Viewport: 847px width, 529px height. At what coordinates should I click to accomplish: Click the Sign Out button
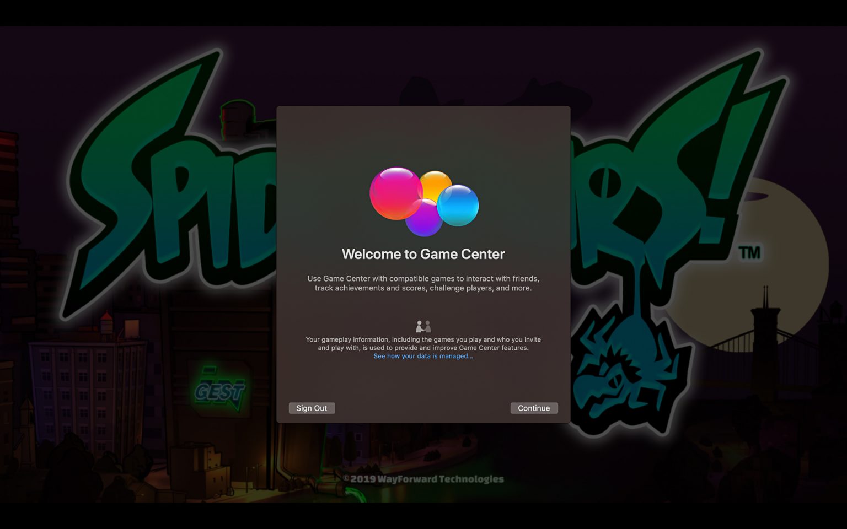coord(312,408)
